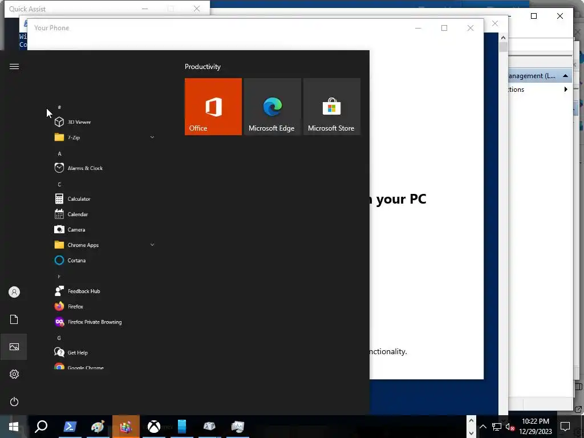Click the Power button in Start
584x438 pixels.
coord(14,401)
